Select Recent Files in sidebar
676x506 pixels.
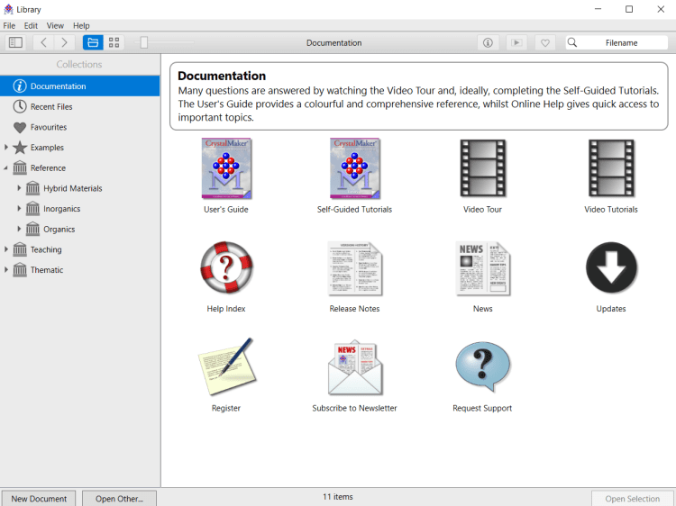[x=80, y=107]
